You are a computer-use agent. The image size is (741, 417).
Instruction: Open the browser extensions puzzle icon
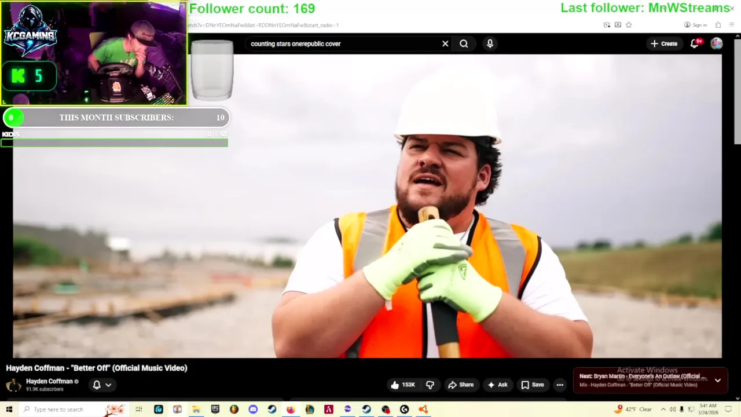(718, 25)
